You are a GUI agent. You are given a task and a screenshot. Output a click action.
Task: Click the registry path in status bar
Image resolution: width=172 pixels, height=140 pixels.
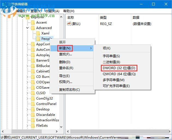pos(59,138)
